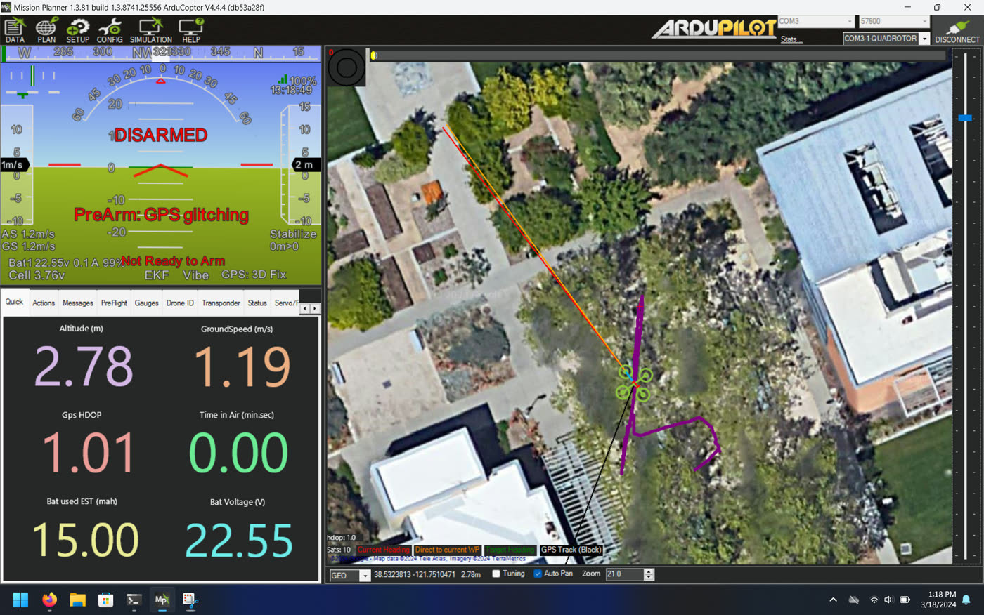Show hidden icons in the system tray
Image resolution: width=984 pixels, height=615 pixels.
833,600
